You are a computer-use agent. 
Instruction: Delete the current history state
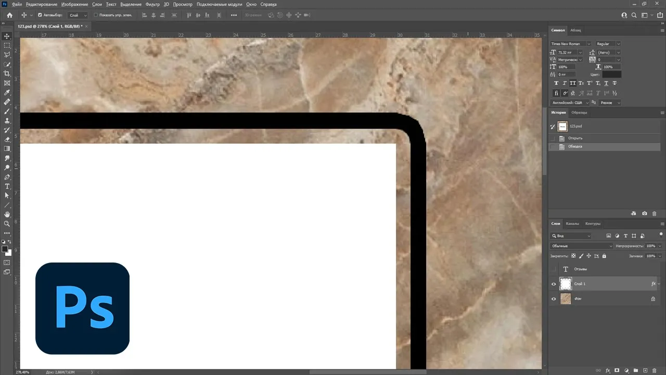[x=655, y=214]
